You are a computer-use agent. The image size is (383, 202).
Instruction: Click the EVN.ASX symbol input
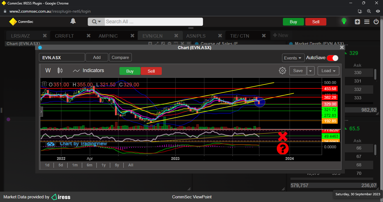click(x=62, y=58)
